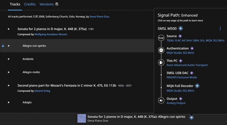Image resolution: width=227 pixels, height=125 pixels.
Task: Open the Wolfgang Amadeus Mozart composer link
Action: pyautogui.click(x=51, y=34)
